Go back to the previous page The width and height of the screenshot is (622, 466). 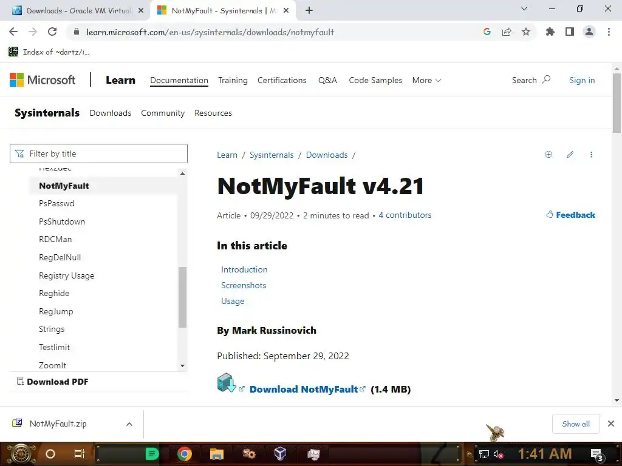click(13, 32)
